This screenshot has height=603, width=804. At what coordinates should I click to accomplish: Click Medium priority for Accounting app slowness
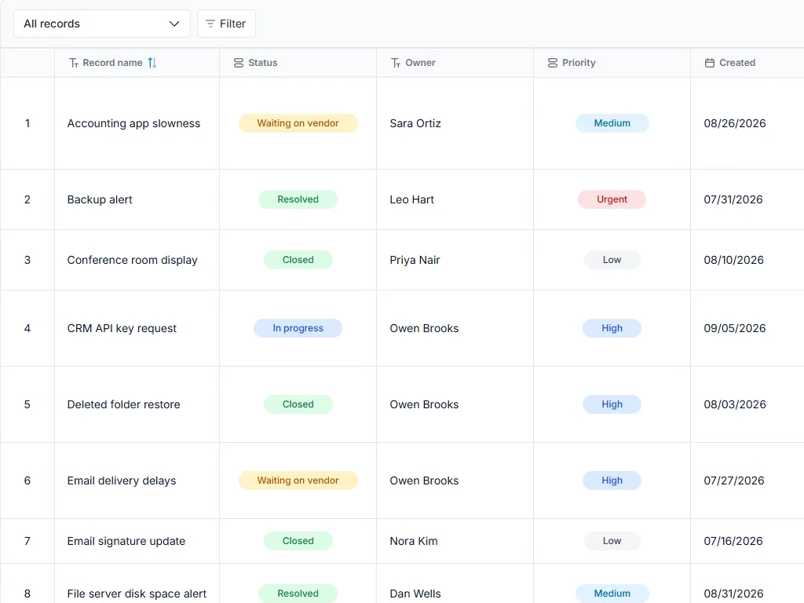tap(612, 123)
